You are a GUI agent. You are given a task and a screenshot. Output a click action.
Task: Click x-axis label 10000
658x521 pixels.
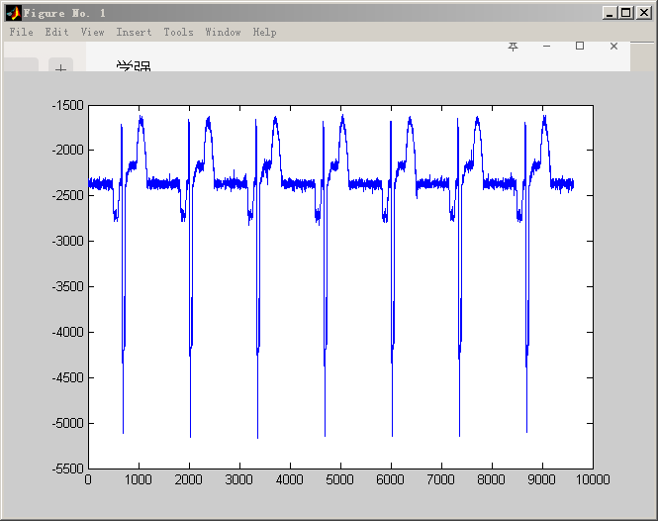click(593, 479)
